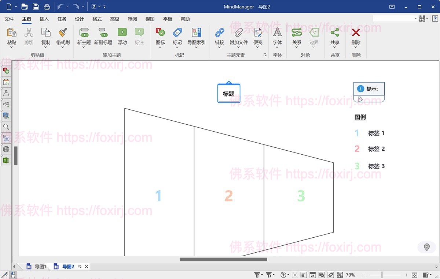440x279 pixels.
Task: Select the Format Painter tool
Action: click(63, 37)
